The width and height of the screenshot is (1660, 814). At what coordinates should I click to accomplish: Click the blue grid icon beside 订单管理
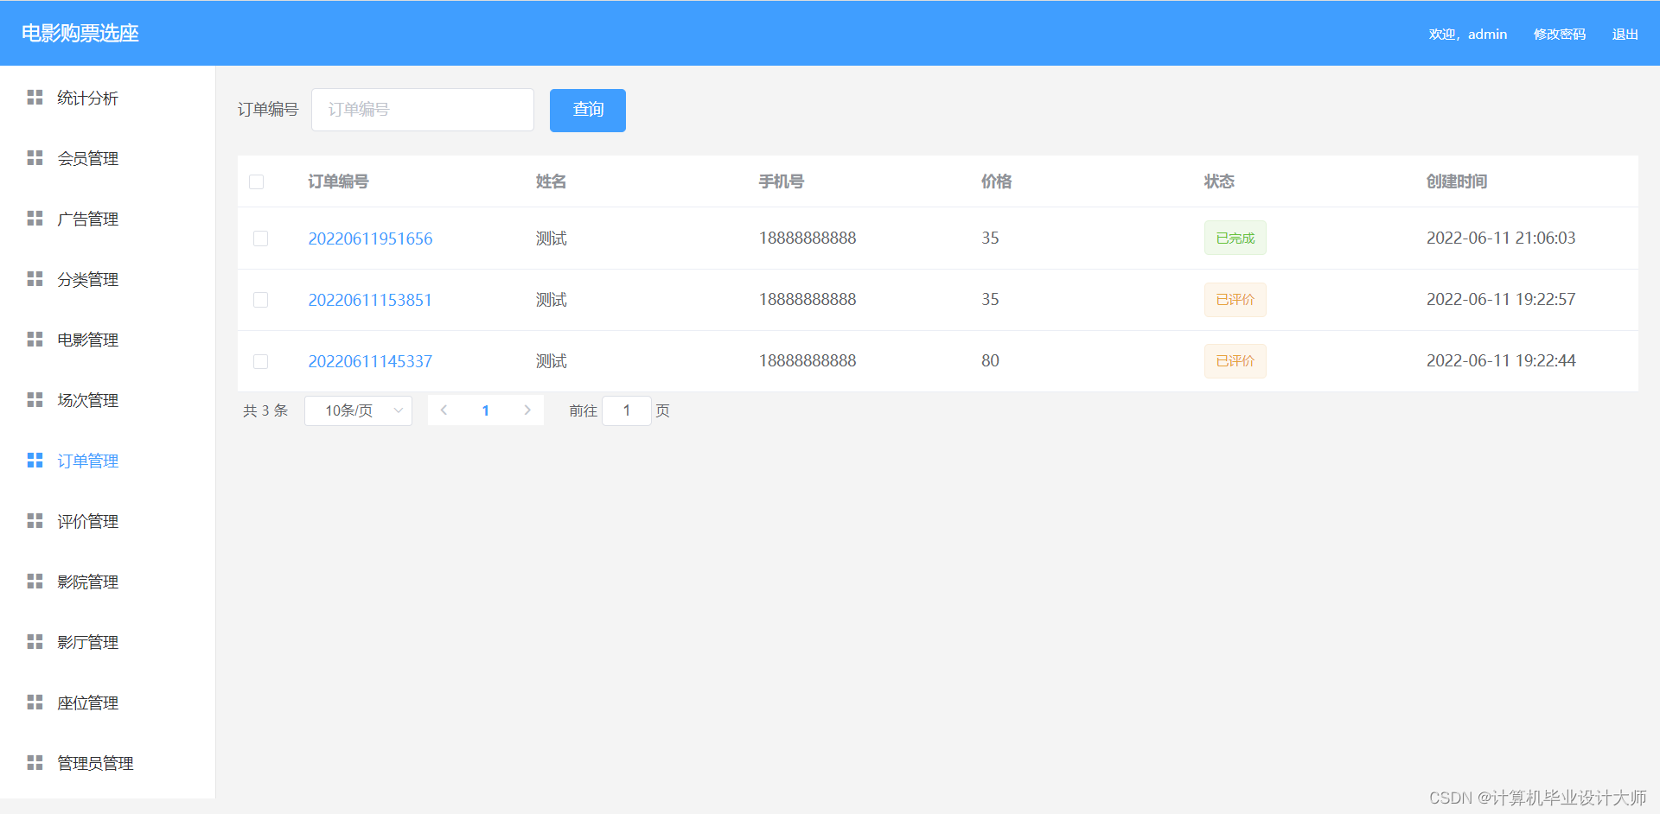[x=35, y=461]
